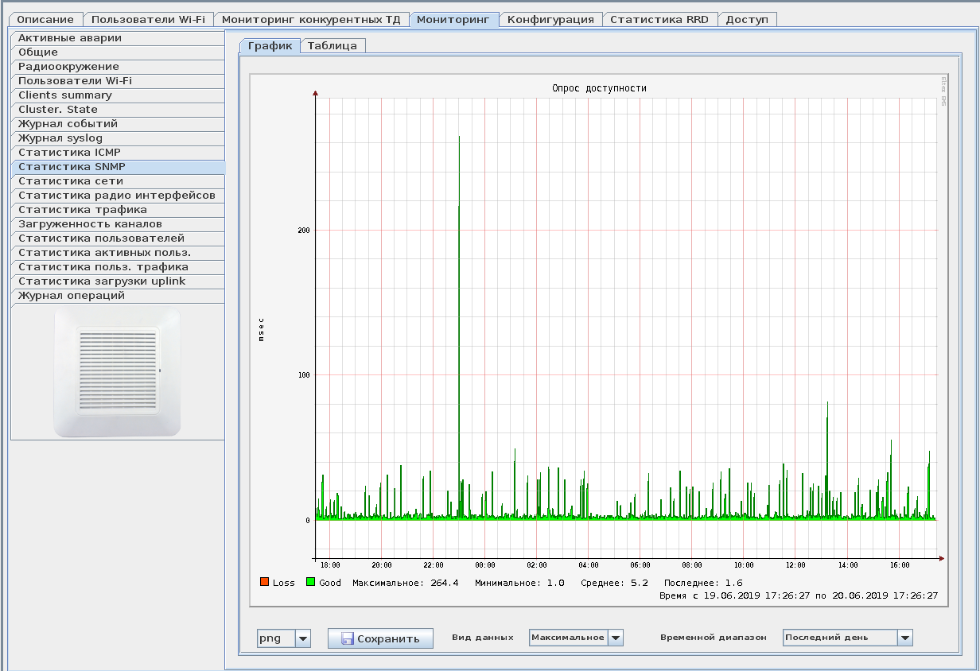Open the 'Описание' tab
The height and width of the screenshot is (671, 980).
coord(46,20)
